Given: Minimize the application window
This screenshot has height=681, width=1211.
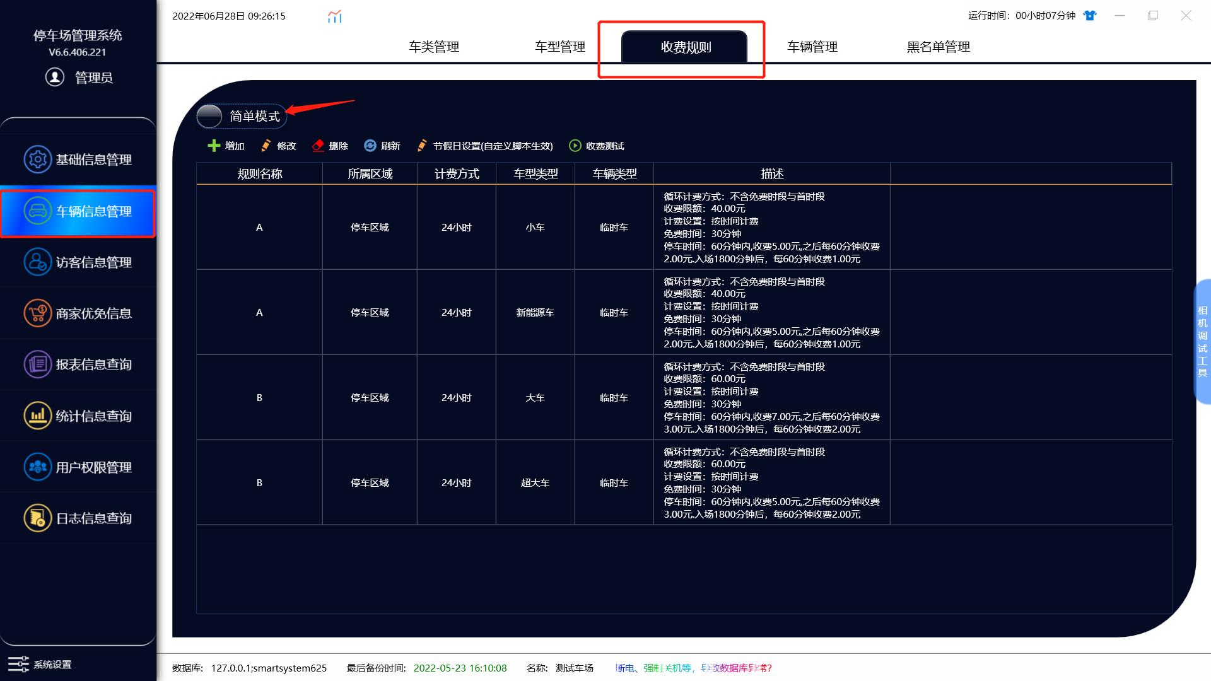Looking at the screenshot, I should point(1120,16).
